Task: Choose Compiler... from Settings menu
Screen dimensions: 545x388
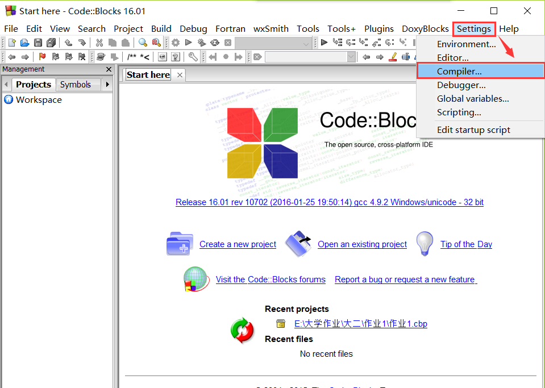Action: (x=480, y=71)
